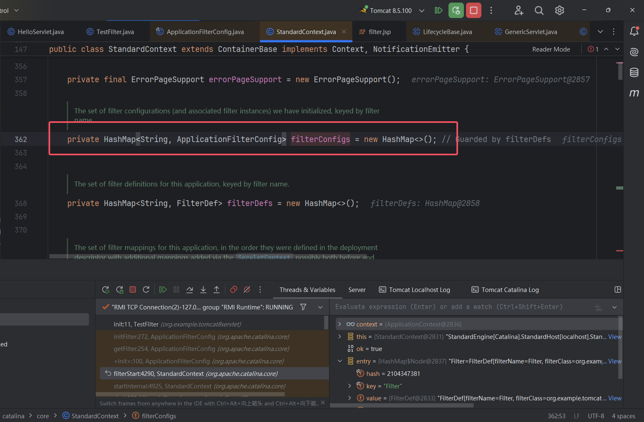This screenshot has height=422, width=644.
Task: Expand the value field node
Action: pos(350,398)
